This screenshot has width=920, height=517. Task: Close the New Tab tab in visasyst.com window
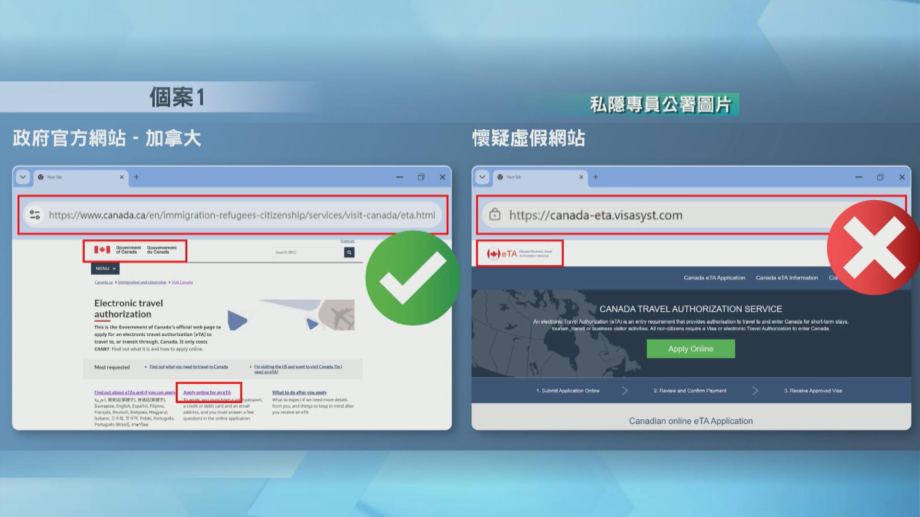click(x=581, y=177)
